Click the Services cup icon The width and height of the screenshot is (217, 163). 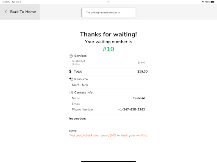tap(71, 56)
